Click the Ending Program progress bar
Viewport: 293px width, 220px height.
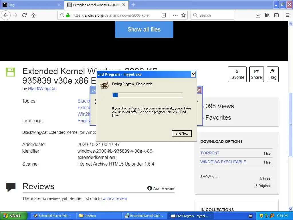[147, 95]
